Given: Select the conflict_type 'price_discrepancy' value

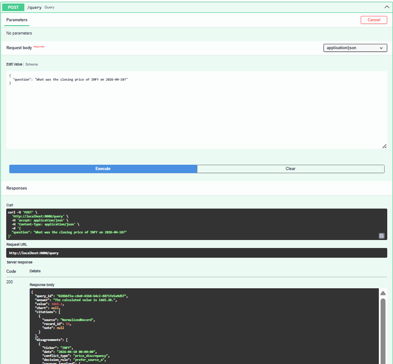Looking at the screenshot, I should click(91, 356).
